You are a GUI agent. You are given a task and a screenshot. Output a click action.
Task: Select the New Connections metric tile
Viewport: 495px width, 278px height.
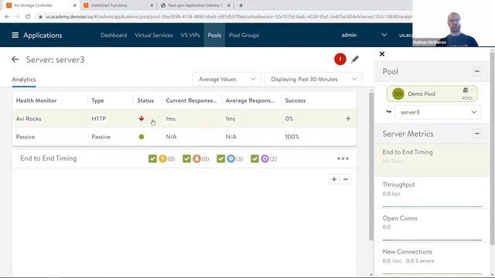click(x=432, y=259)
